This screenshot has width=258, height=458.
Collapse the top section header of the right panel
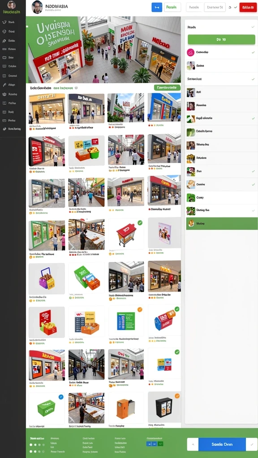[x=253, y=27]
